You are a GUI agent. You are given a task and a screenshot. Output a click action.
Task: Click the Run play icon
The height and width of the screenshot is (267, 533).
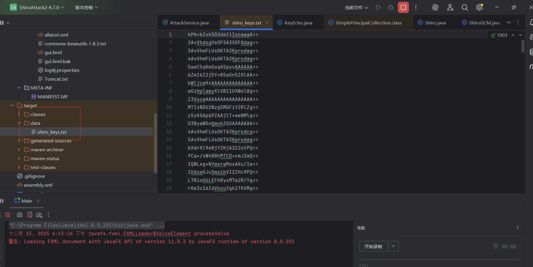pos(378,7)
